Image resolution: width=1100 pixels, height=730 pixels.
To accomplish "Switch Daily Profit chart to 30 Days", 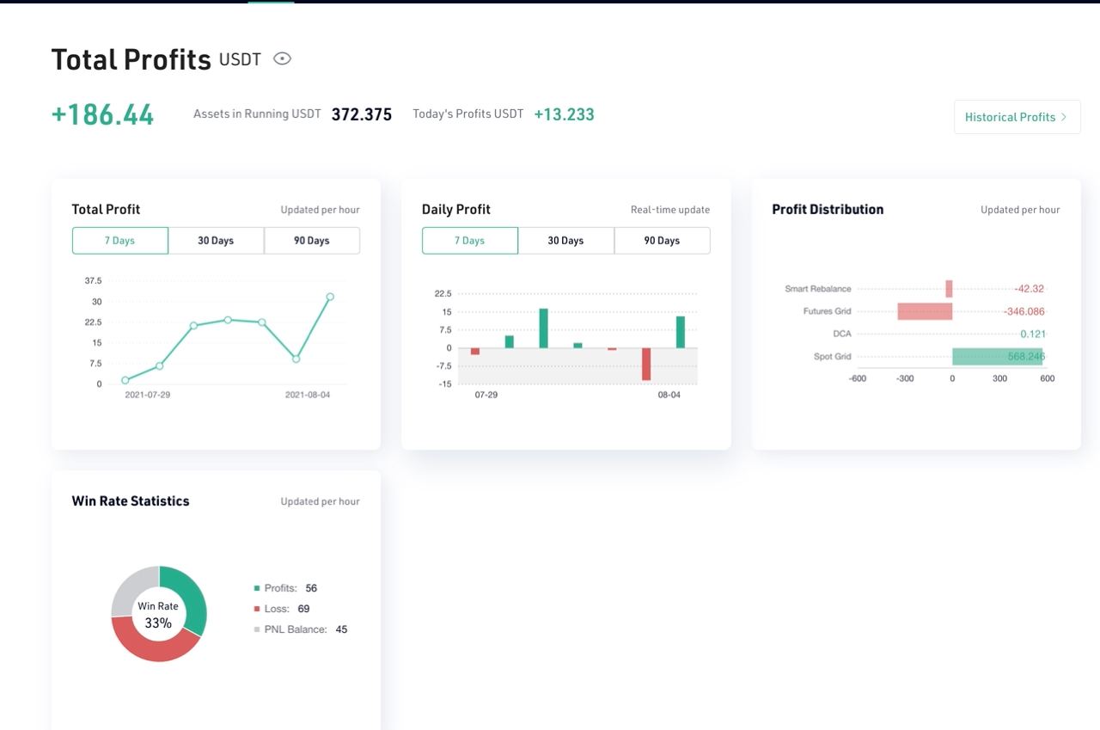I will pyautogui.click(x=566, y=241).
